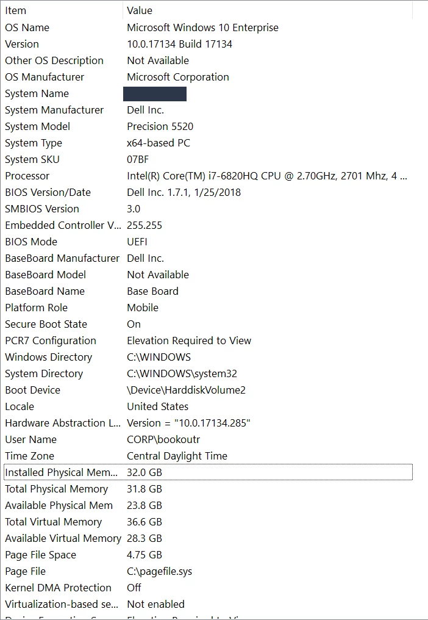Select Embedded Controller row
The width and height of the screenshot is (428, 620).
click(209, 225)
